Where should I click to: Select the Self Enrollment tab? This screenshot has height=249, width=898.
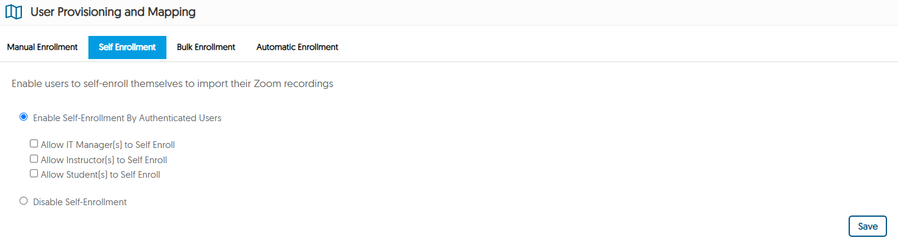coord(127,47)
